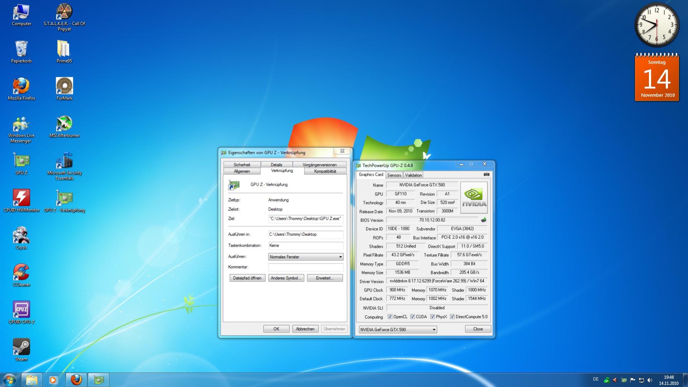Click the Subvendor value EVGA (3842)
Viewport: 688px width, 387px height.
tap(462, 229)
